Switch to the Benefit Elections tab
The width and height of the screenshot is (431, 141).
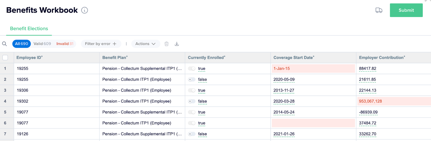(x=29, y=29)
